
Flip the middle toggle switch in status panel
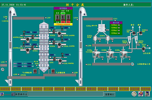point(63,18)
